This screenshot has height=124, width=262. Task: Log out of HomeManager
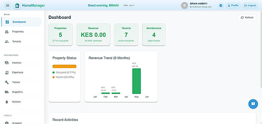point(250,5)
